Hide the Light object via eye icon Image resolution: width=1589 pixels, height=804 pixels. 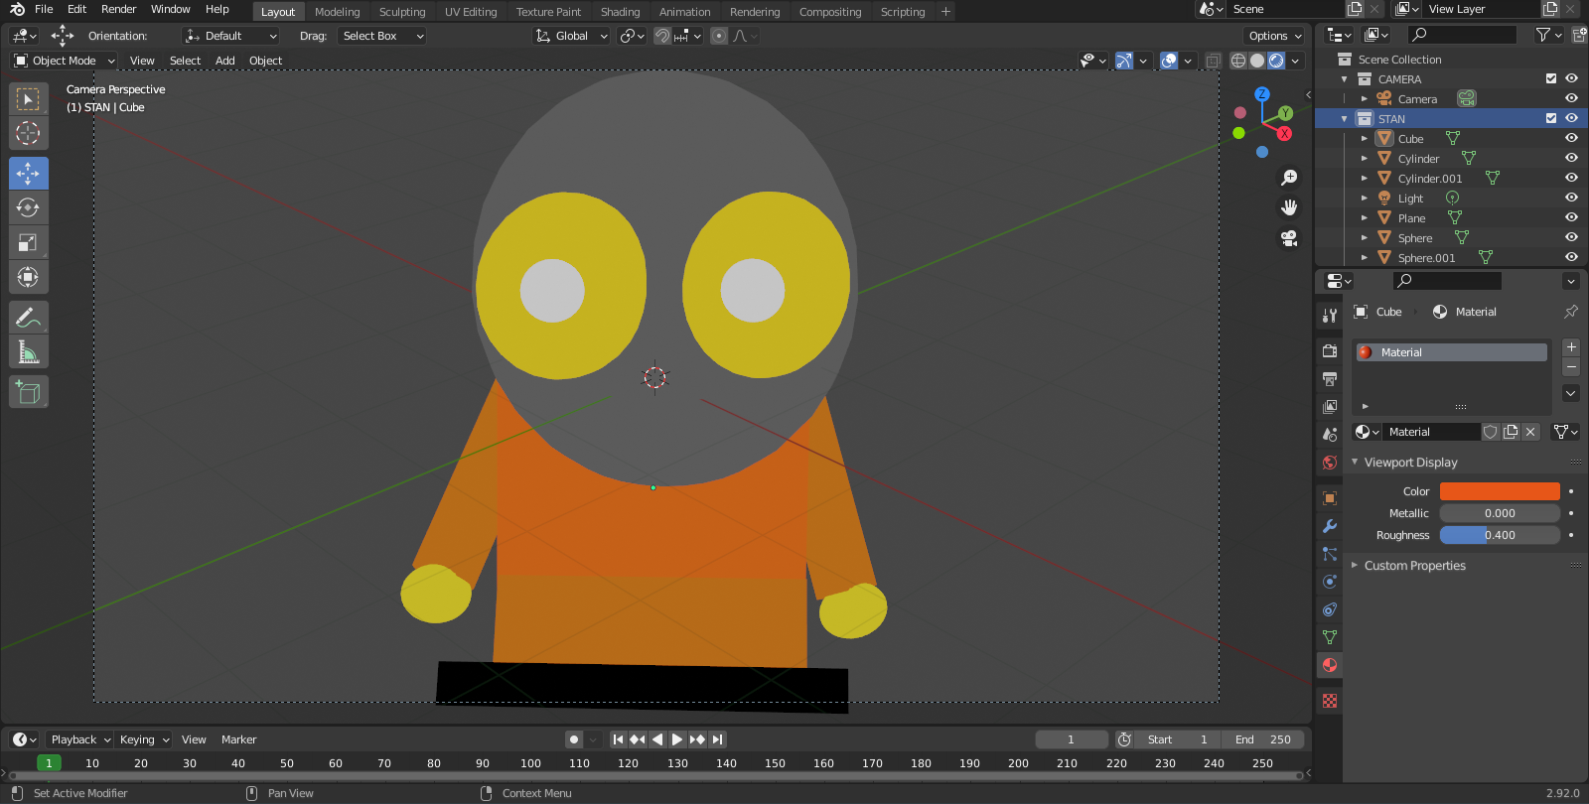click(x=1571, y=198)
